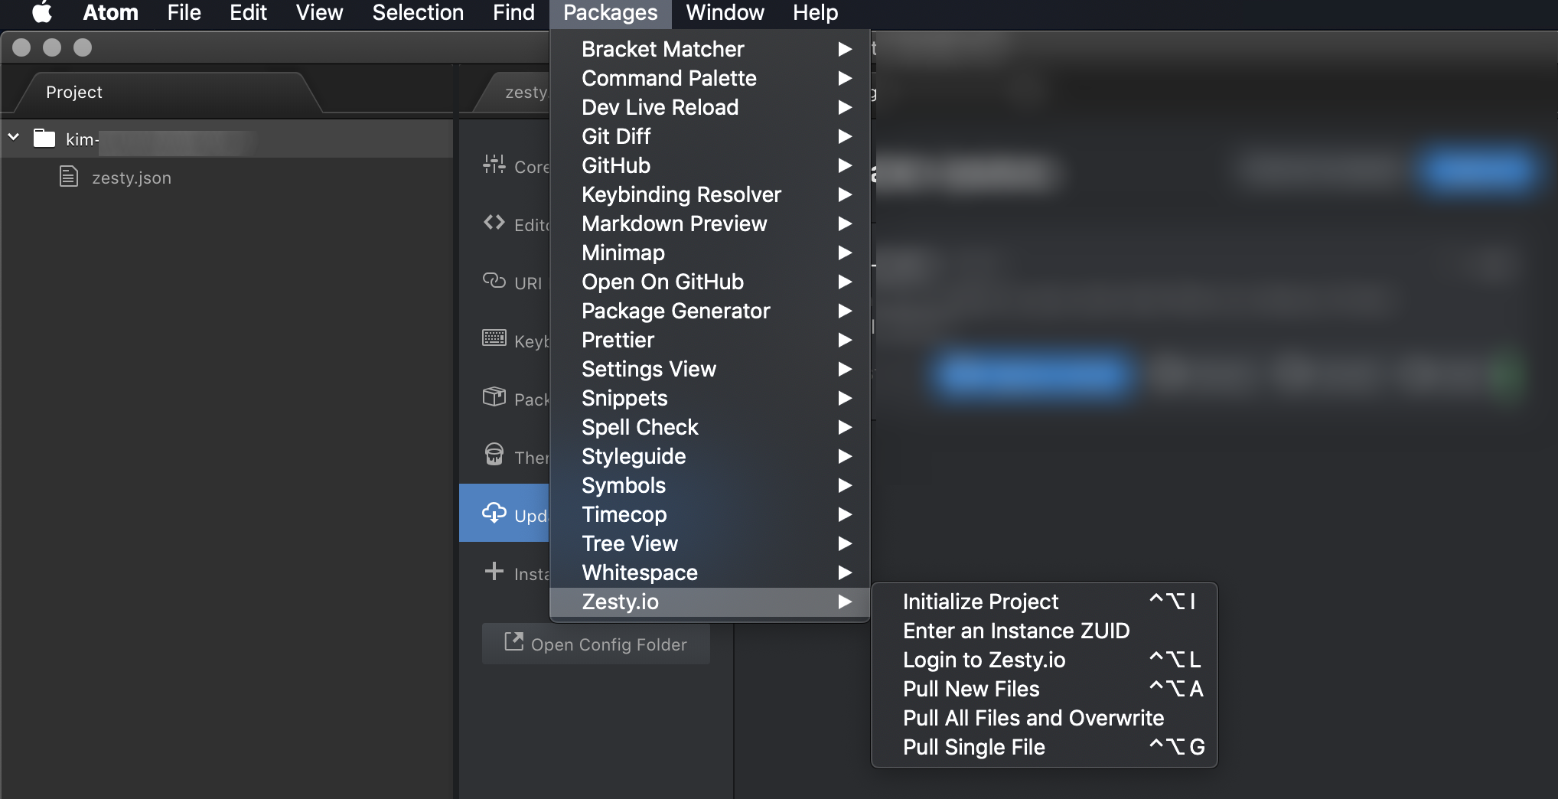
Task: Click the Updates cloud download icon
Action: click(494, 513)
